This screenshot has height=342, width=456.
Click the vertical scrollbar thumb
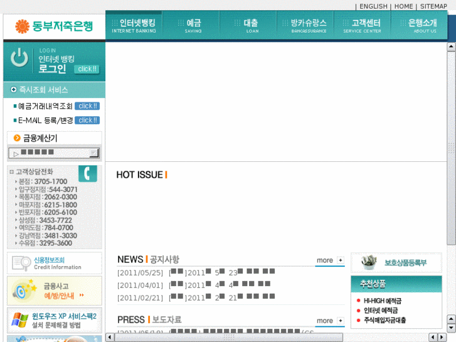(451, 149)
